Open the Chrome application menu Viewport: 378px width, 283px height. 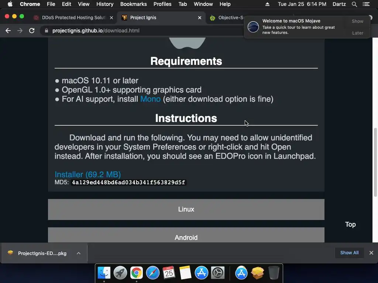pyautogui.click(x=30, y=4)
